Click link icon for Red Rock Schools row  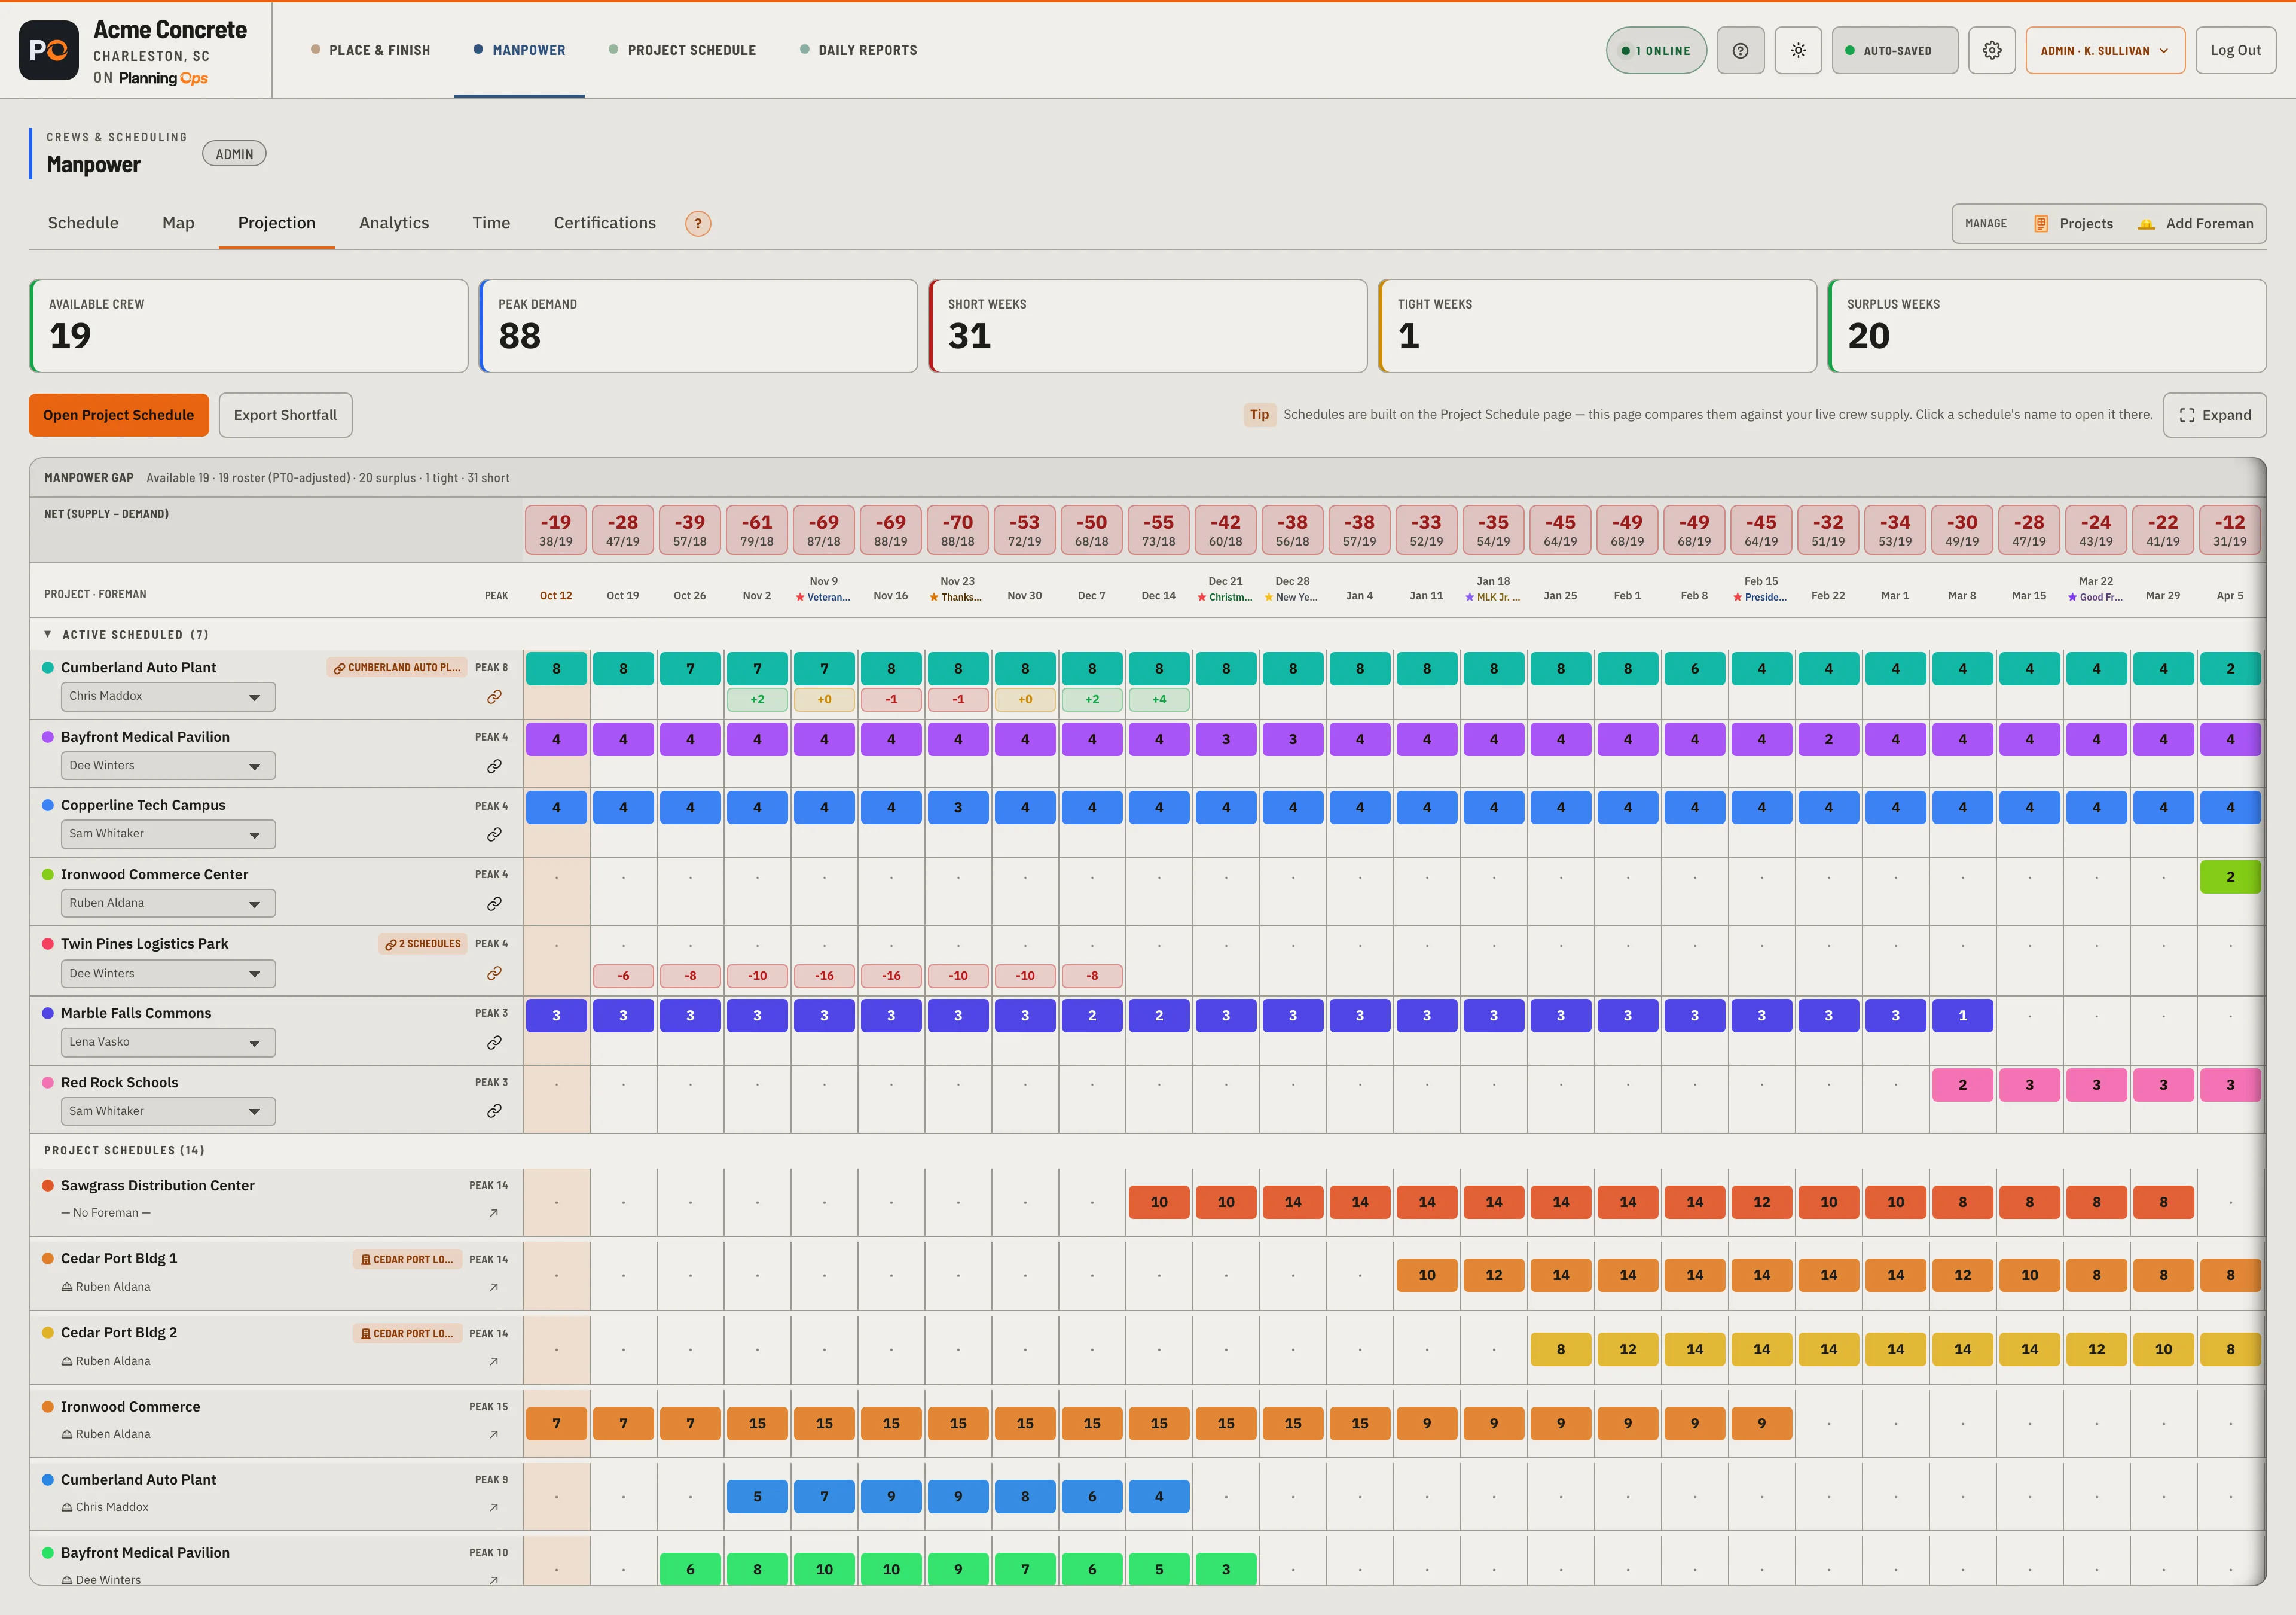click(494, 1111)
